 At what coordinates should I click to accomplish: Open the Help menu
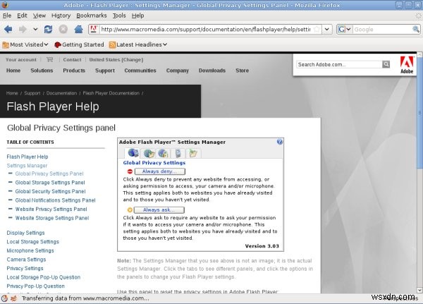point(137,16)
